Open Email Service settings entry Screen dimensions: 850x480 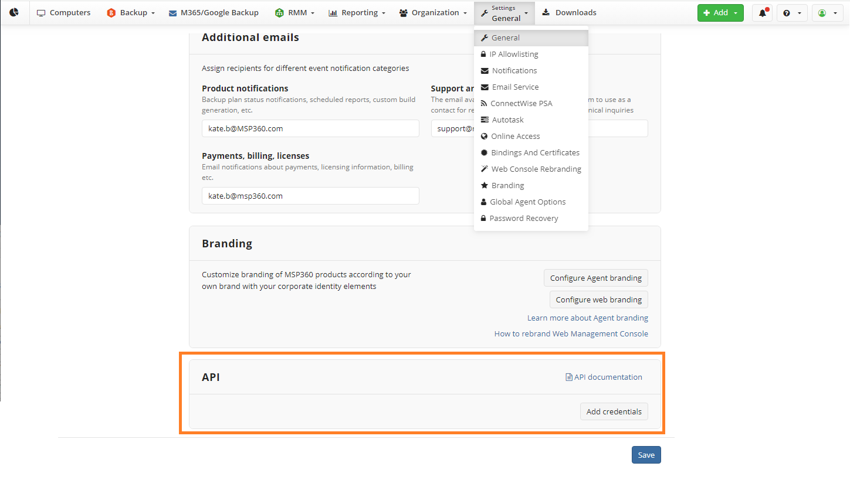coord(531,87)
